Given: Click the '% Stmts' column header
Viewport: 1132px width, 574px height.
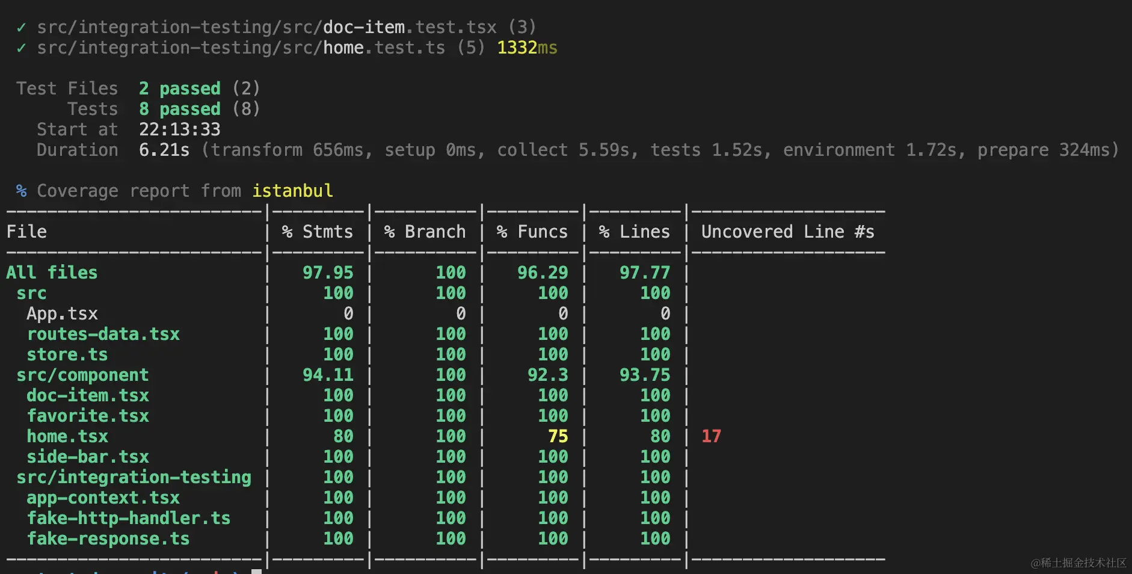Looking at the screenshot, I should tap(318, 232).
